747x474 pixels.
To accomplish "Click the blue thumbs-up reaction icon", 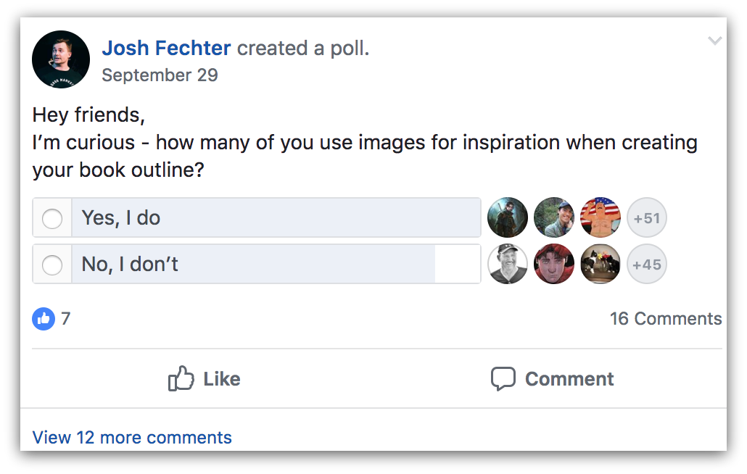I will coord(44,318).
